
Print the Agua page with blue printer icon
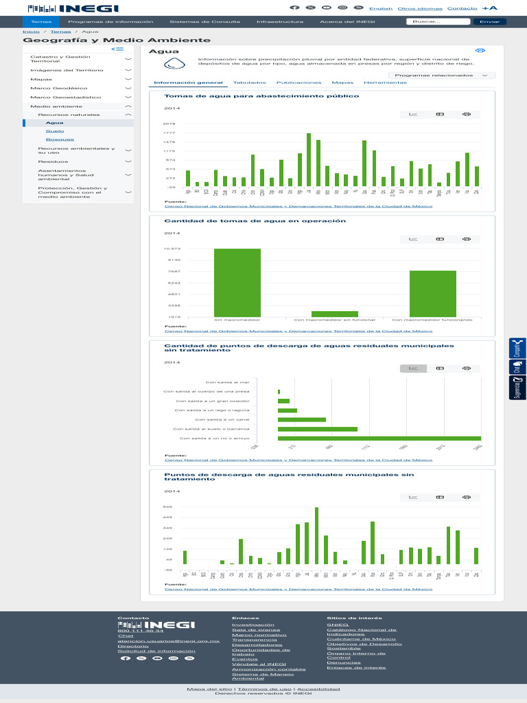pos(480,51)
